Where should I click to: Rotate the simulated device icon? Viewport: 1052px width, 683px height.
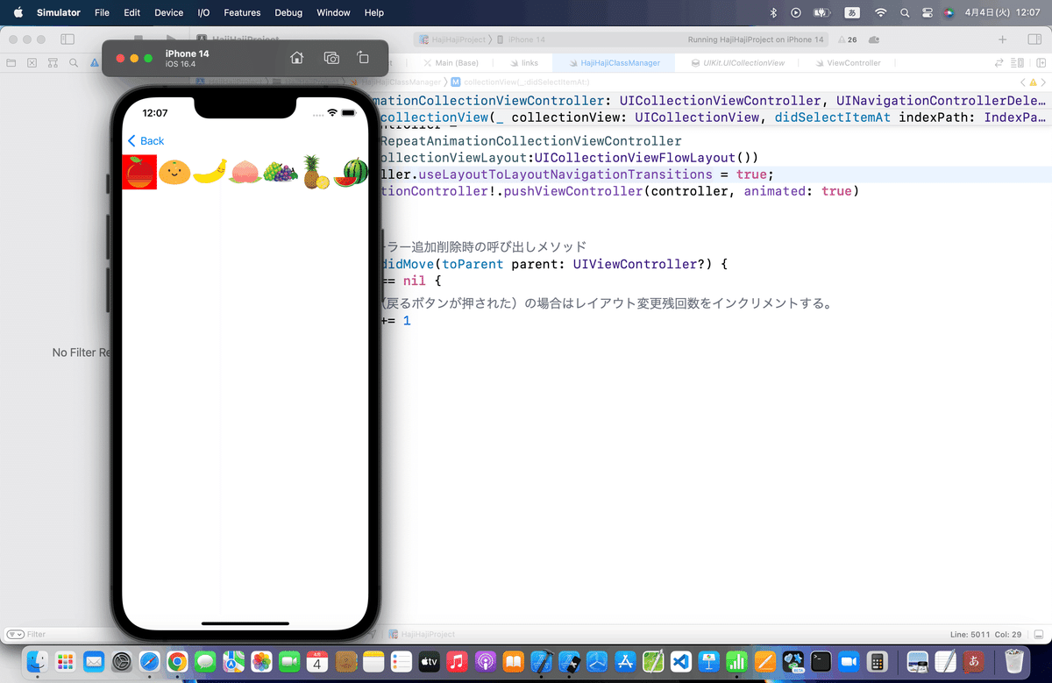coord(363,58)
